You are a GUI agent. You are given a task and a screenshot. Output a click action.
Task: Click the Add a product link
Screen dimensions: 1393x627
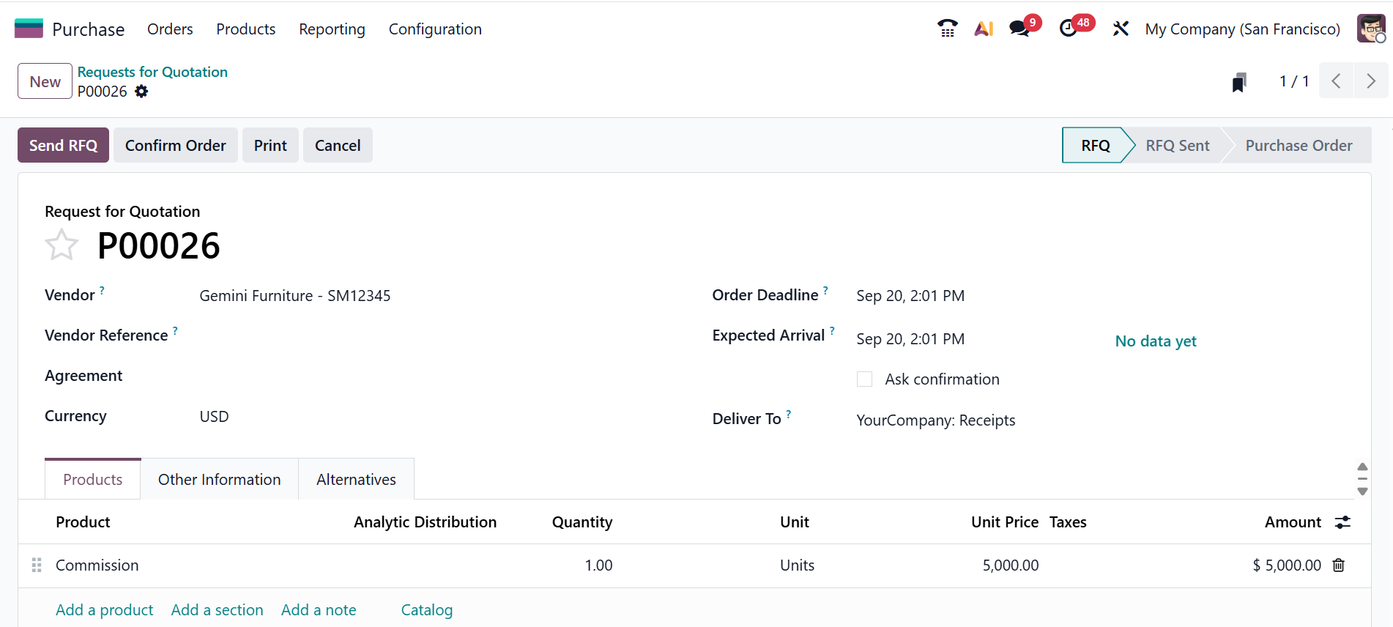tap(105, 610)
